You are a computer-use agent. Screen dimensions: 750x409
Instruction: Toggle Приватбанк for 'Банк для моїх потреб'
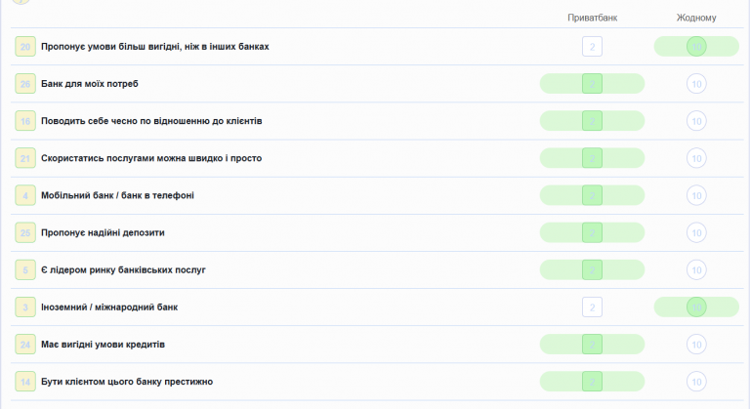(592, 84)
